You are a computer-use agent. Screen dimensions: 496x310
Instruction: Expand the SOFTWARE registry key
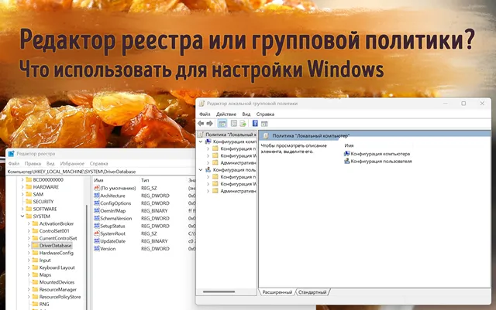(x=22, y=209)
